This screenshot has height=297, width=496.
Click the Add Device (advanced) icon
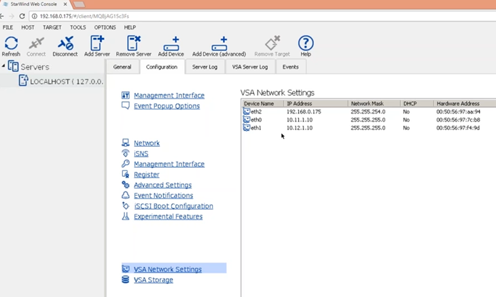tap(219, 43)
